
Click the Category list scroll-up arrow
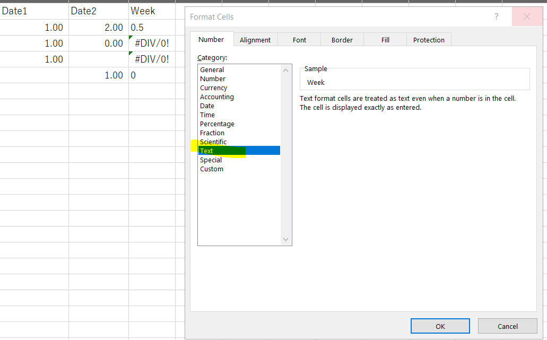[x=285, y=69]
